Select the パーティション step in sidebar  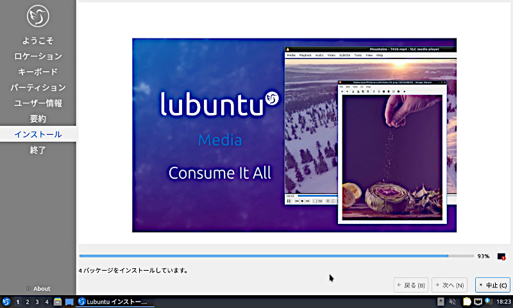38,87
